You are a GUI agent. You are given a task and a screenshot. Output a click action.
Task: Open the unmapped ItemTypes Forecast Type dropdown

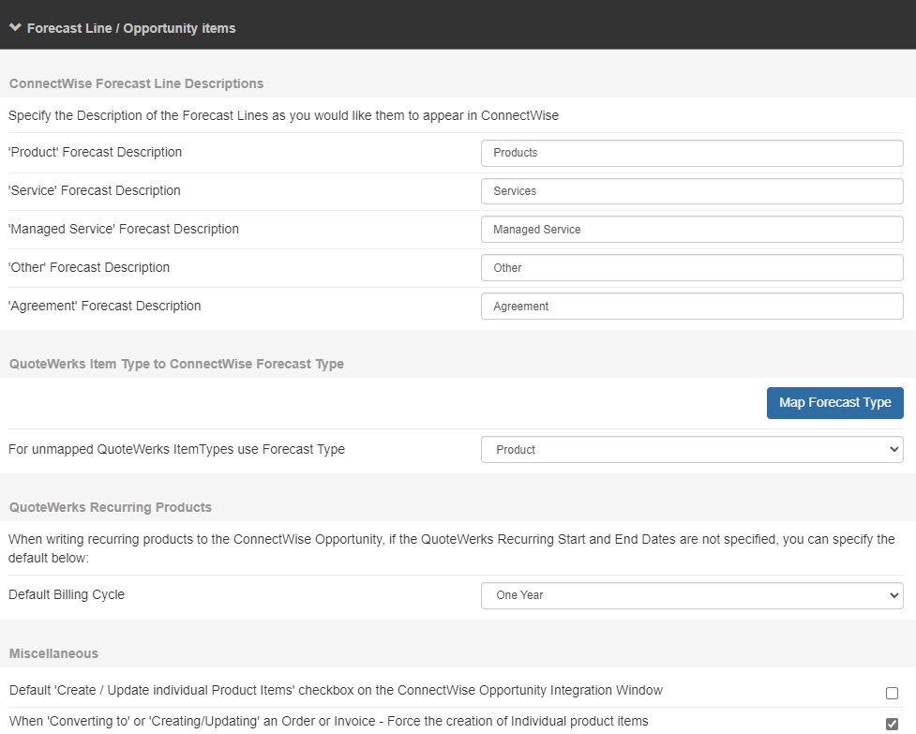691,450
